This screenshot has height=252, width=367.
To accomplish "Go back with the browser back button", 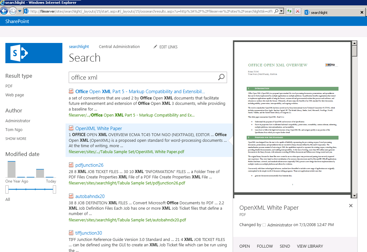I will (x=4, y=11).
